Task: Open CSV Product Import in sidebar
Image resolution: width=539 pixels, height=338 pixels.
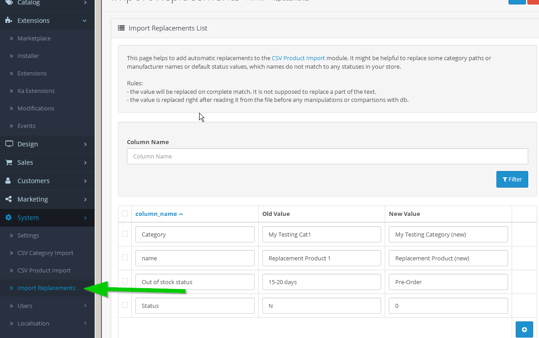Action: (x=44, y=271)
